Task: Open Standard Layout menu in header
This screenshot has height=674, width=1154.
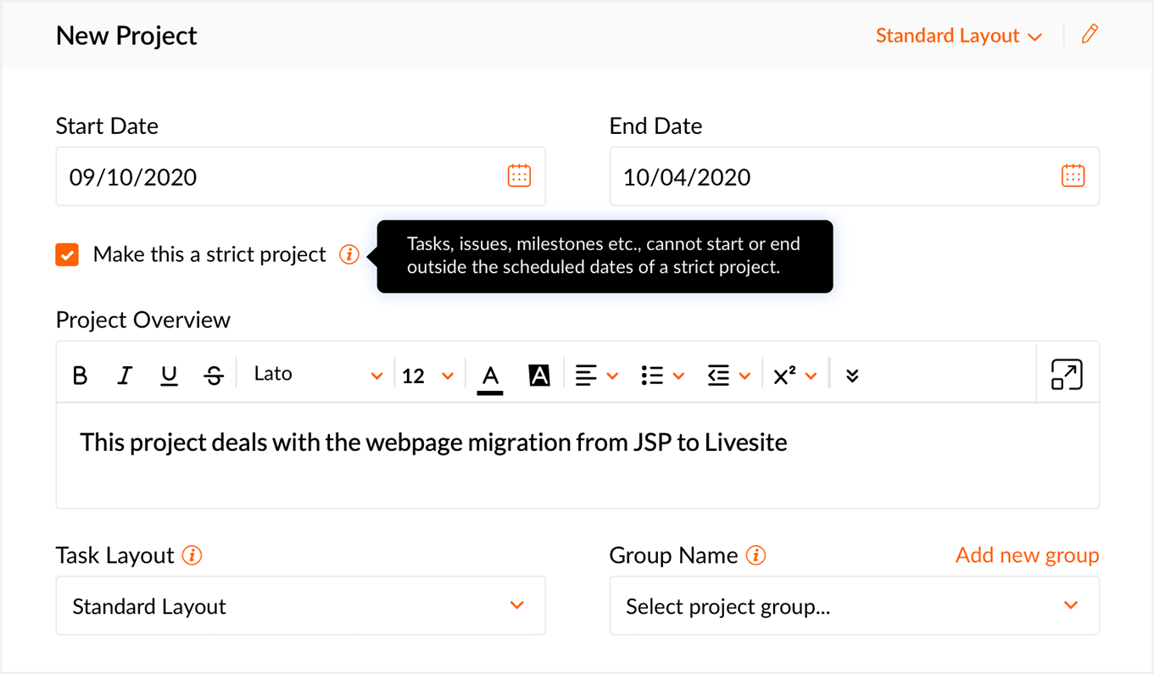Action: click(958, 36)
